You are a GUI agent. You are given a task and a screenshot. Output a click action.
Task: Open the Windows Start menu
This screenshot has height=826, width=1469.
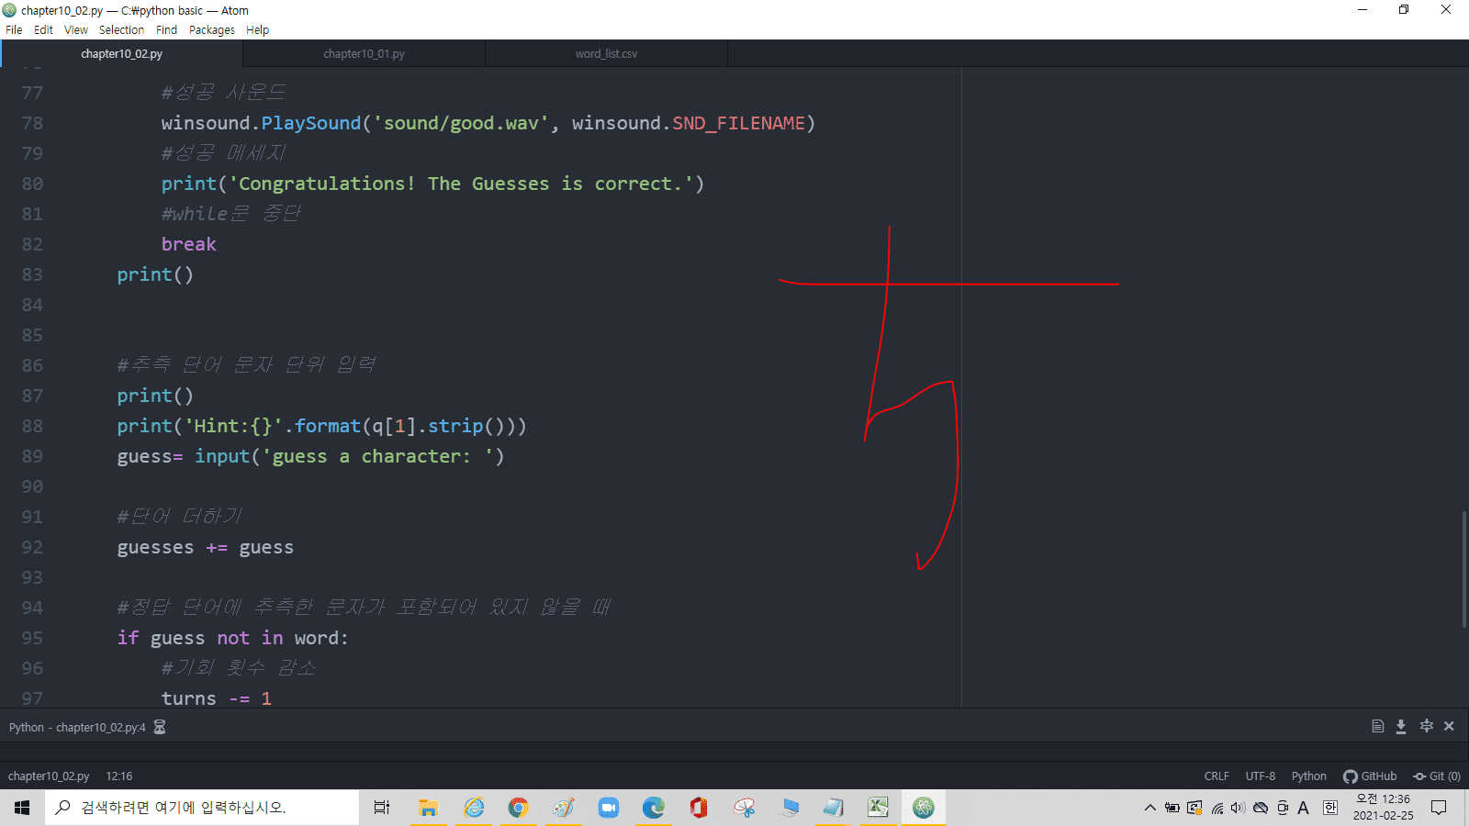pos(22,808)
